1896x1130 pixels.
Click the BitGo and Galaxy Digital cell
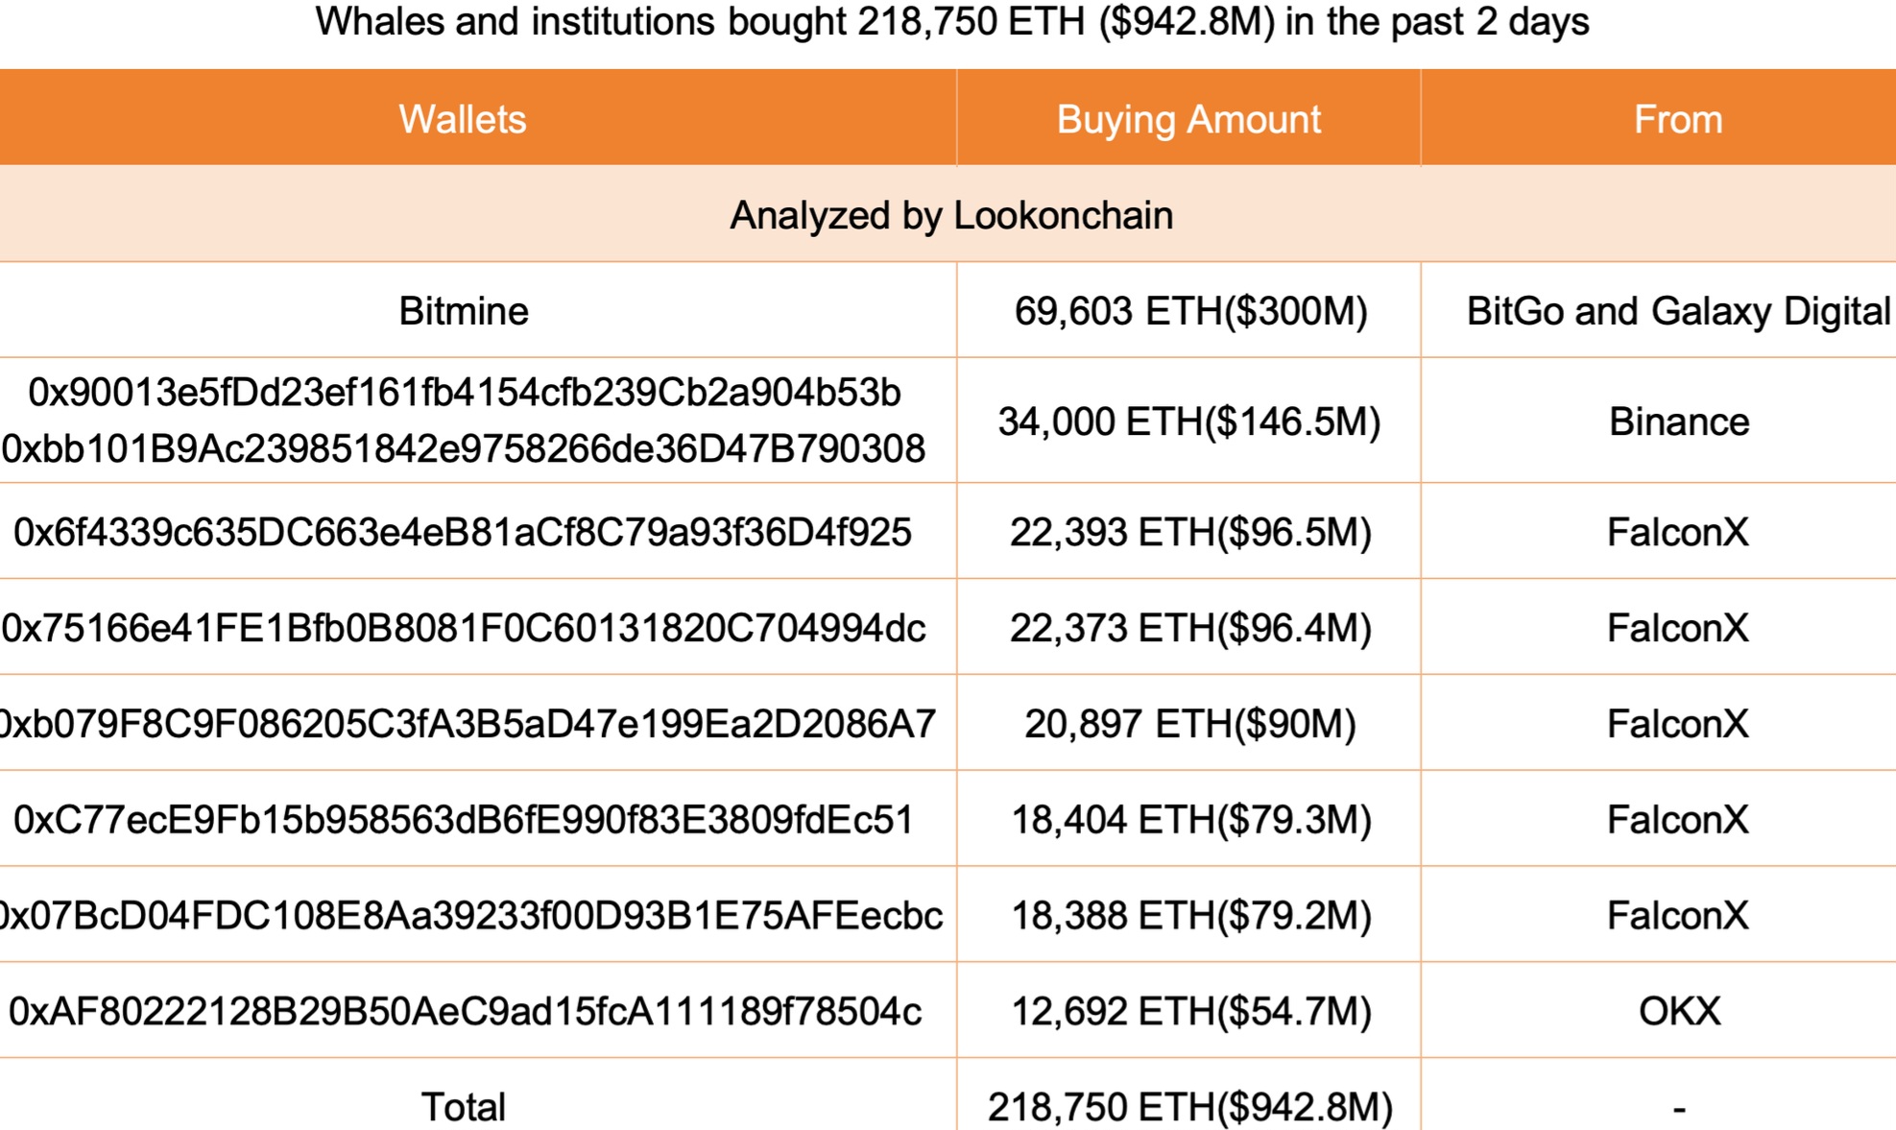(1677, 311)
